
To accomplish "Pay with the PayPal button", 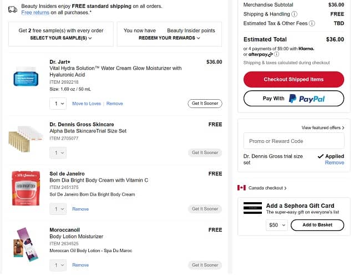I will click(x=294, y=99).
